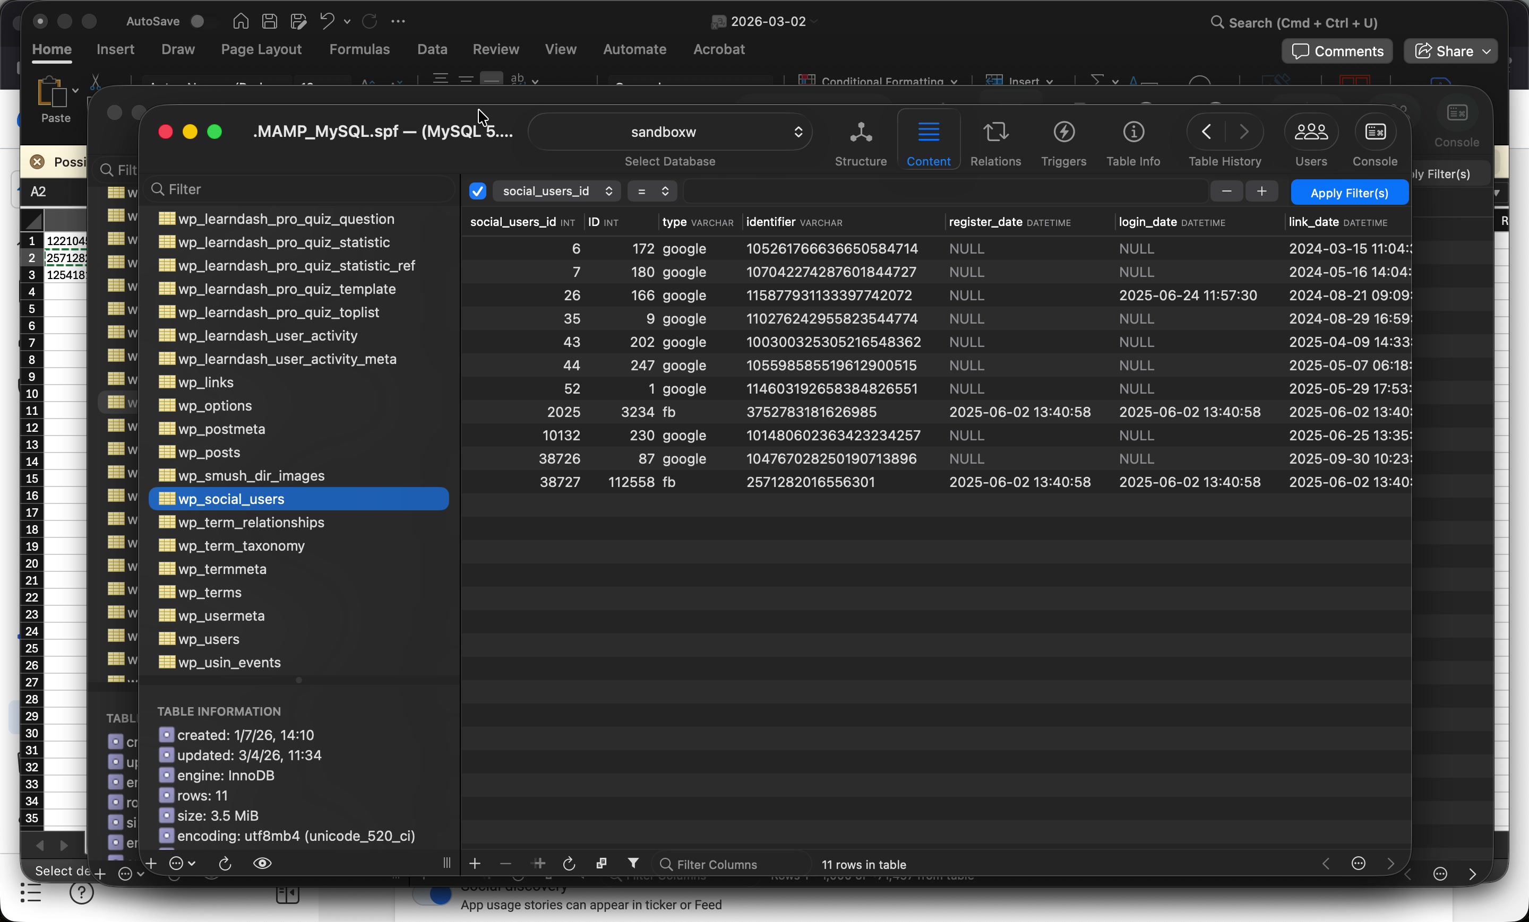Open the social_users_id filter field dropdown
1529x922 pixels.
pos(556,191)
